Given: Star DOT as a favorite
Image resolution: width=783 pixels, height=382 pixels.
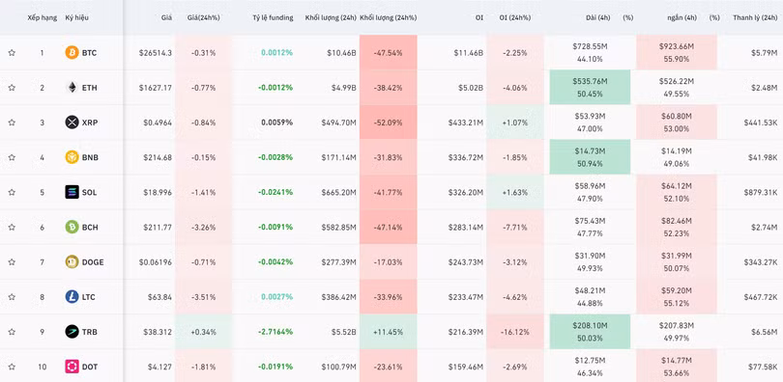Looking at the screenshot, I should (12, 367).
